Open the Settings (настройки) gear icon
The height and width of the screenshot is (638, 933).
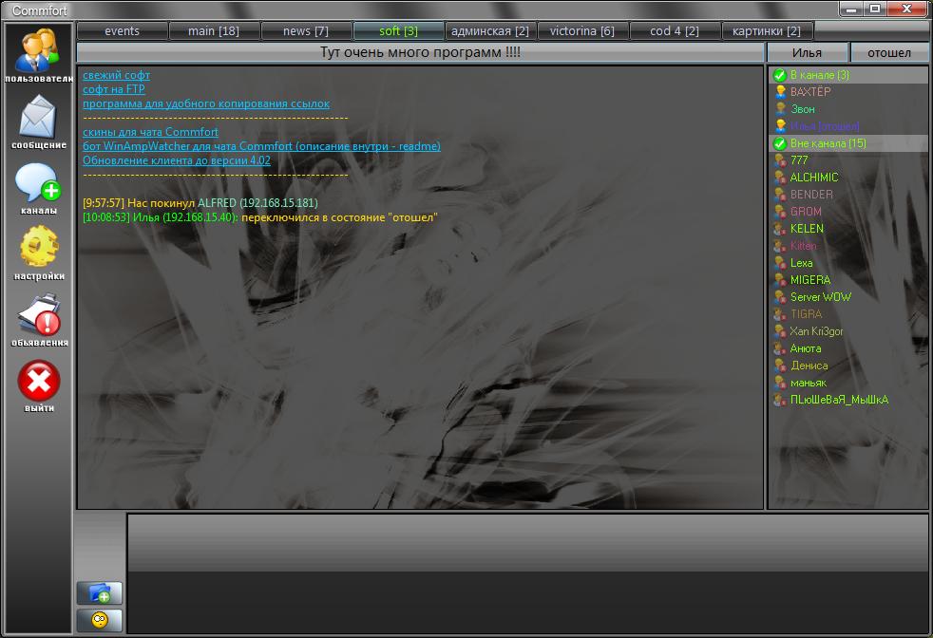39,250
